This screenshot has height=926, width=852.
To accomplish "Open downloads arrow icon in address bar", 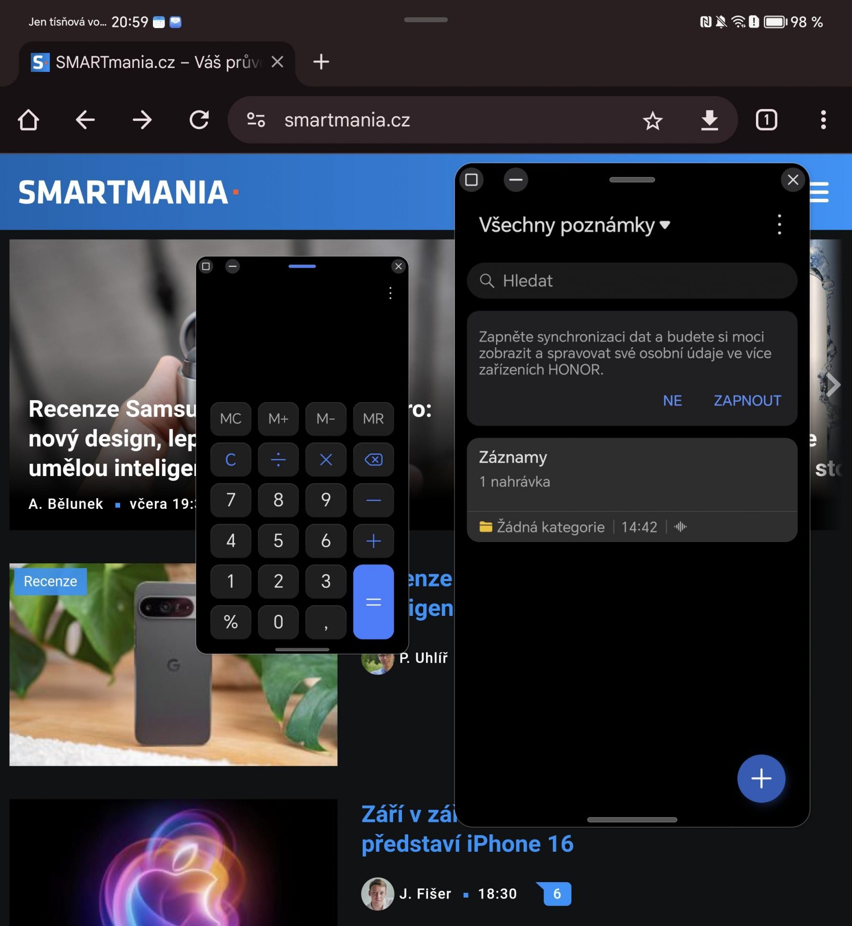I will [x=709, y=120].
